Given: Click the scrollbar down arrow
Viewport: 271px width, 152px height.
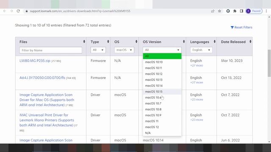Looking at the screenshot, I should point(269,142).
